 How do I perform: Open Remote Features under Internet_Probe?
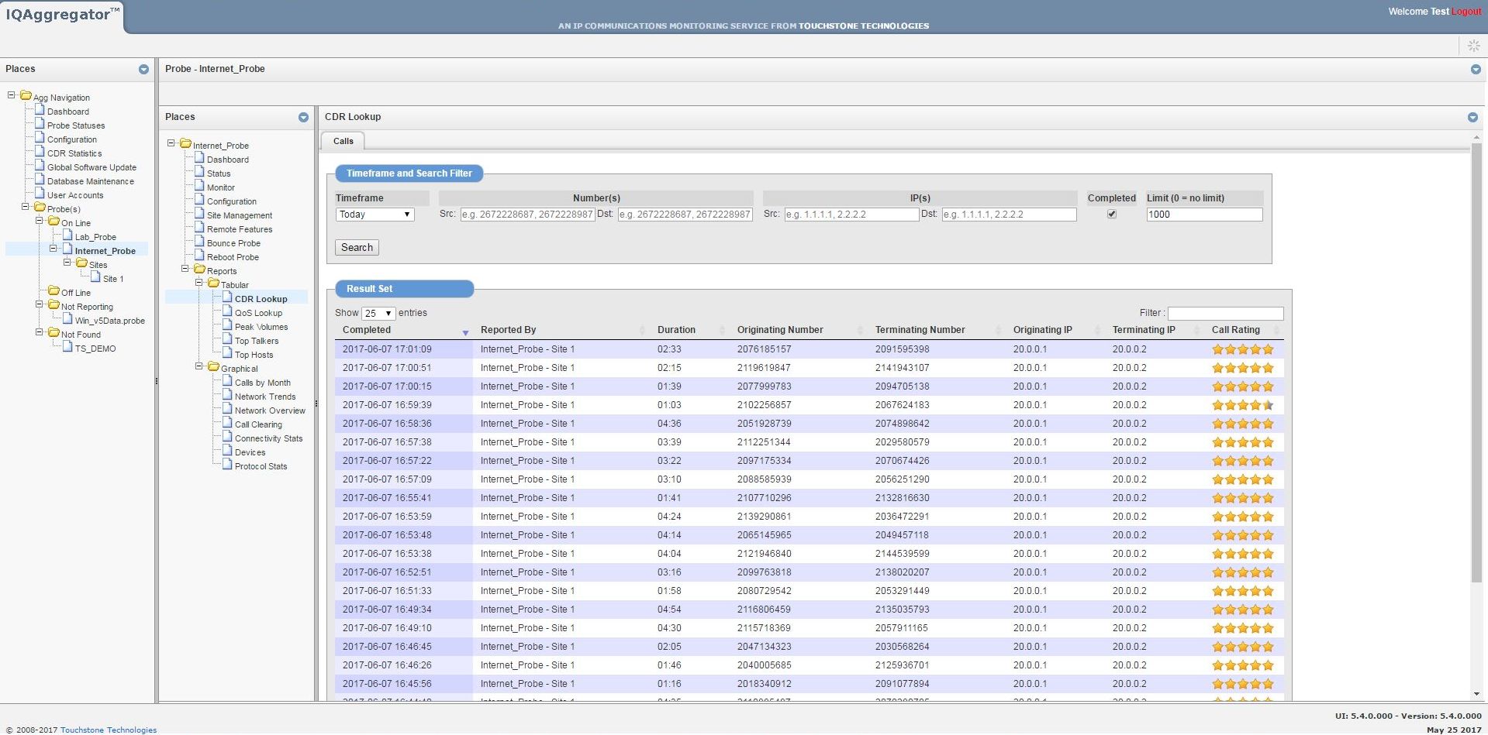(240, 229)
